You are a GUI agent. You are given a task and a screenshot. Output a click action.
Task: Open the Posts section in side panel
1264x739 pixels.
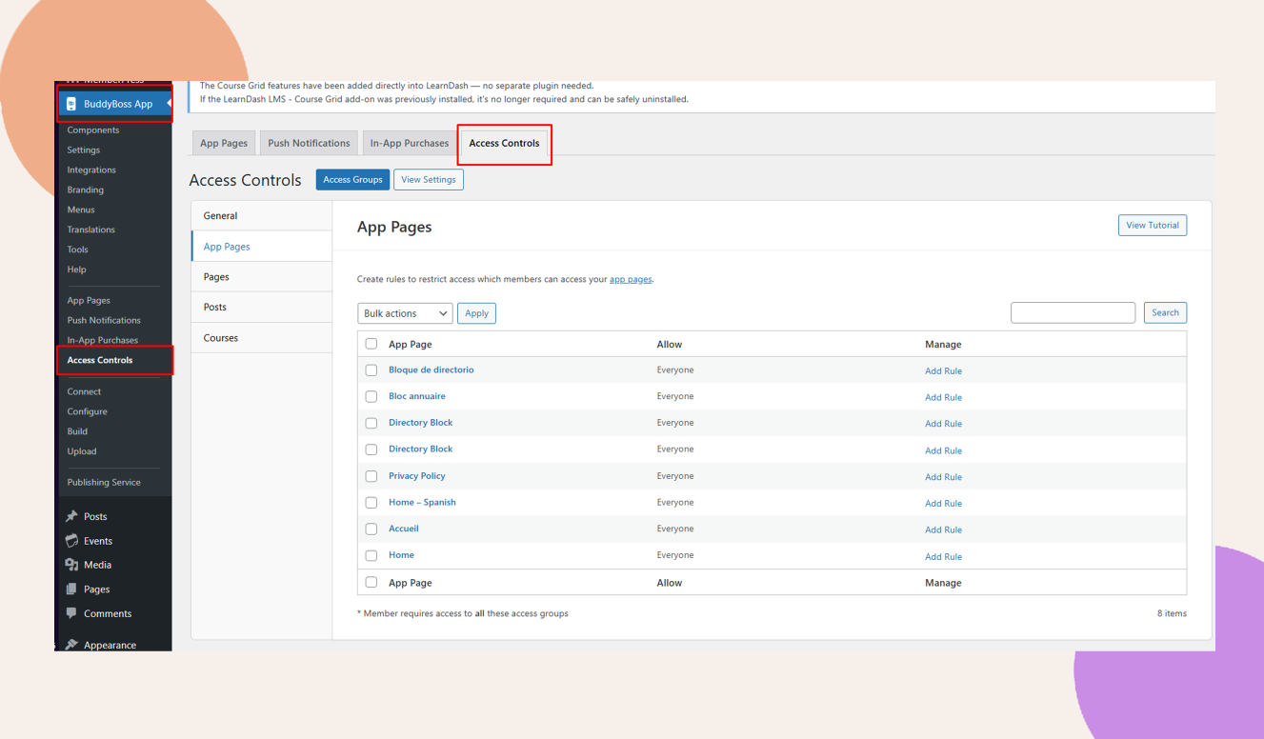pos(262,308)
